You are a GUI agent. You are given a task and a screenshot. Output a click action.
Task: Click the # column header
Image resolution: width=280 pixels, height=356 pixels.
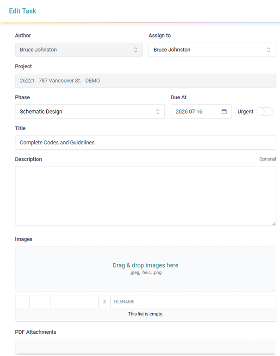[105, 301]
